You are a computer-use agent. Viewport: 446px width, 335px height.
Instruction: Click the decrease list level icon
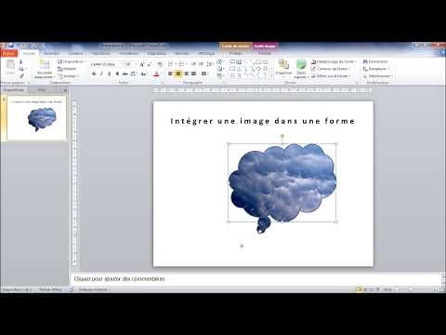(x=193, y=64)
